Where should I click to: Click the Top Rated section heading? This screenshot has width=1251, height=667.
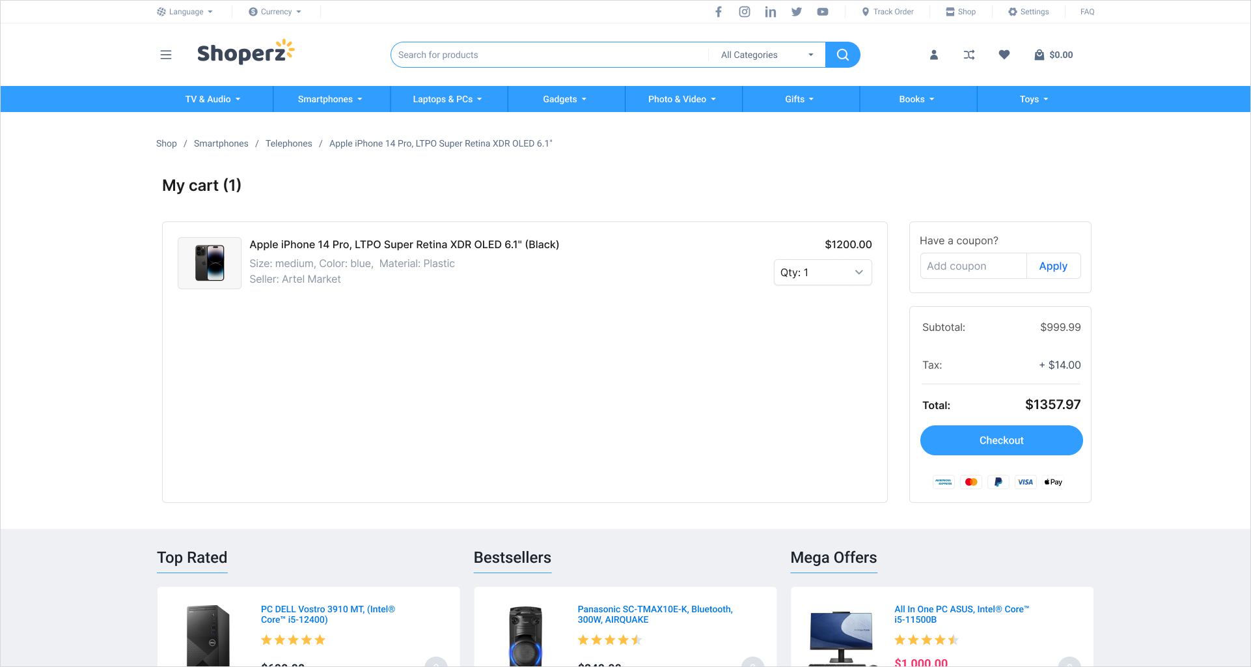click(x=192, y=558)
